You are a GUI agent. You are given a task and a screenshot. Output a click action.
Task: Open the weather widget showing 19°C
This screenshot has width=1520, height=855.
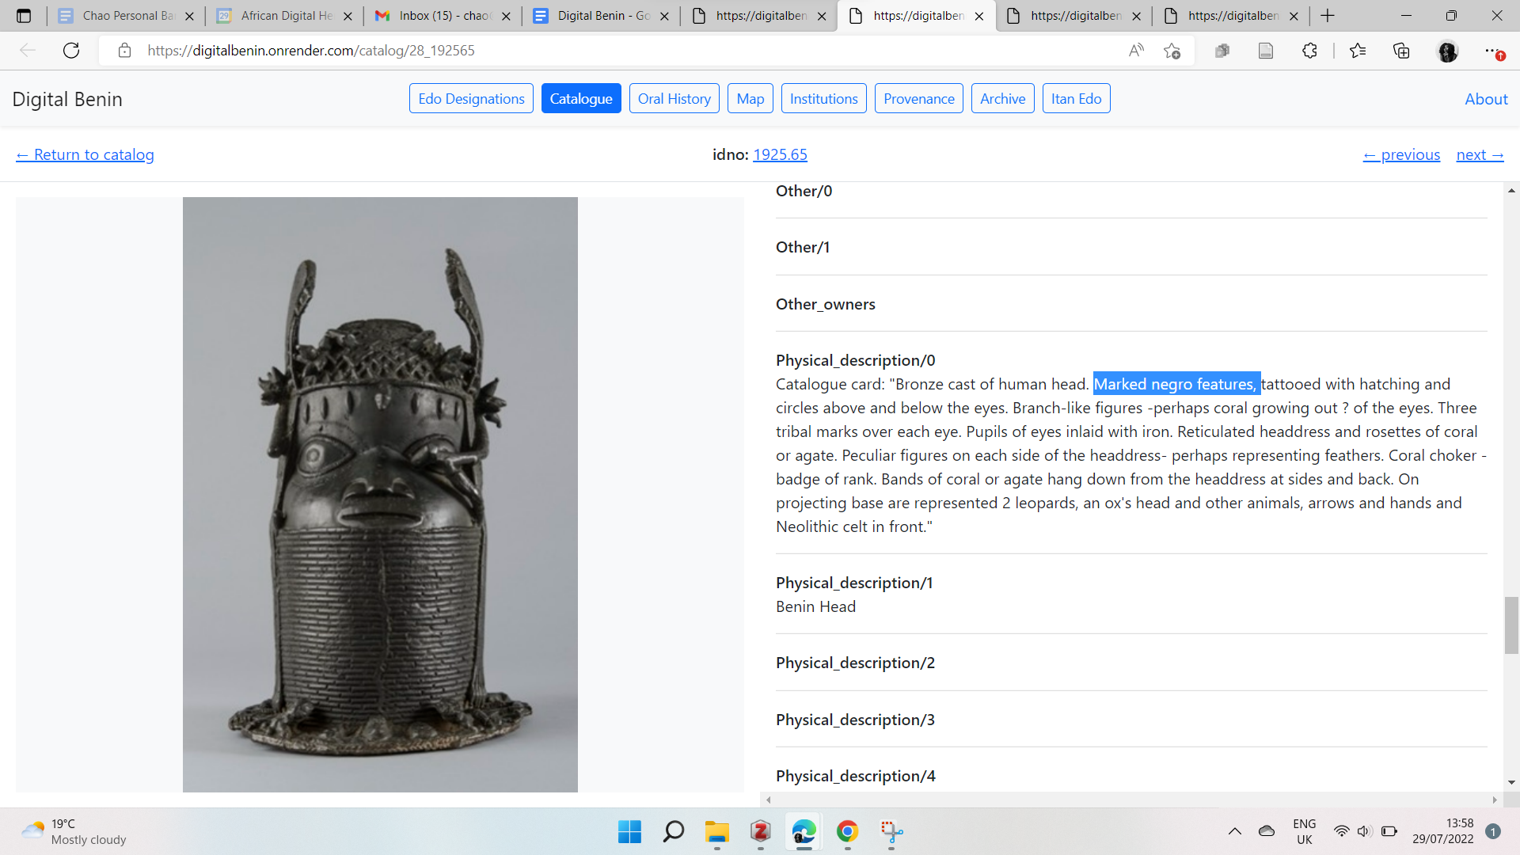click(74, 831)
